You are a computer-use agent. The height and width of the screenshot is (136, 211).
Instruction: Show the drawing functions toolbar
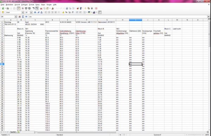[81, 8]
